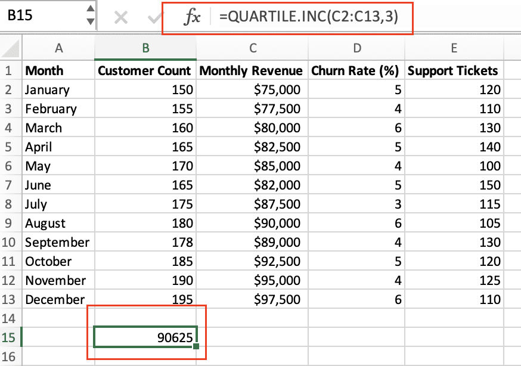
Task: Click the Select All corner triangle
Action: 11,48
